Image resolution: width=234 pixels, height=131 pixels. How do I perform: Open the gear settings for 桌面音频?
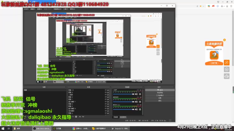point(140,102)
